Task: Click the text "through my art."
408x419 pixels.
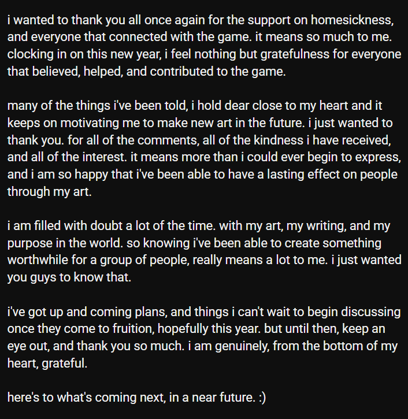Action: point(49,192)
